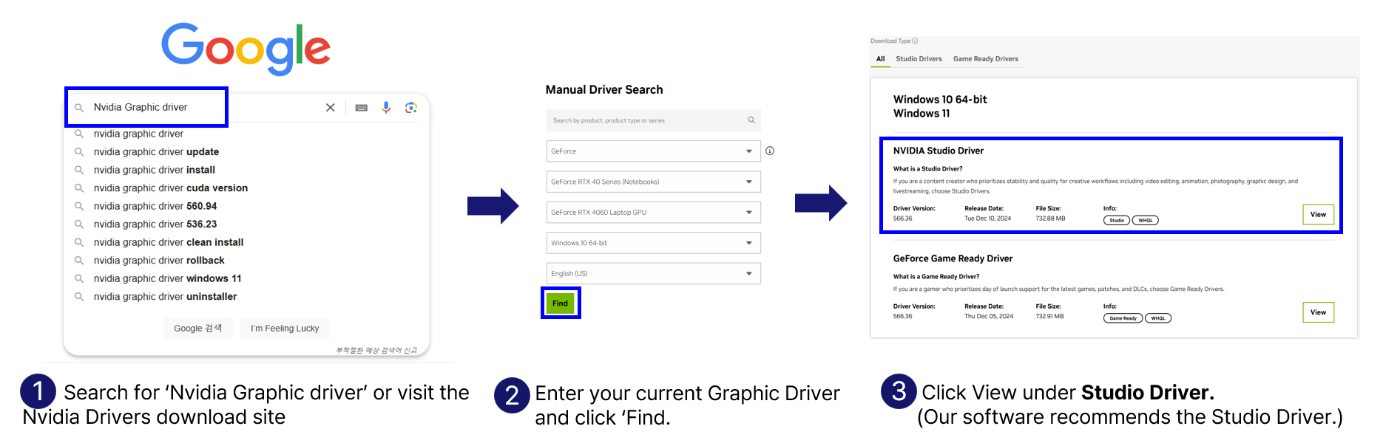The width and height of the screenshot is (1383, 443).
Task: Open the English (US) language dropdown
Action: 653,273
